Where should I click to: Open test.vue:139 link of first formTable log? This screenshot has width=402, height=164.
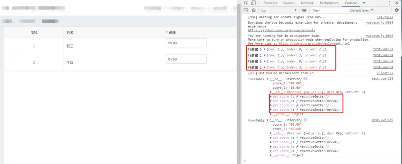(x=382, y=79)
